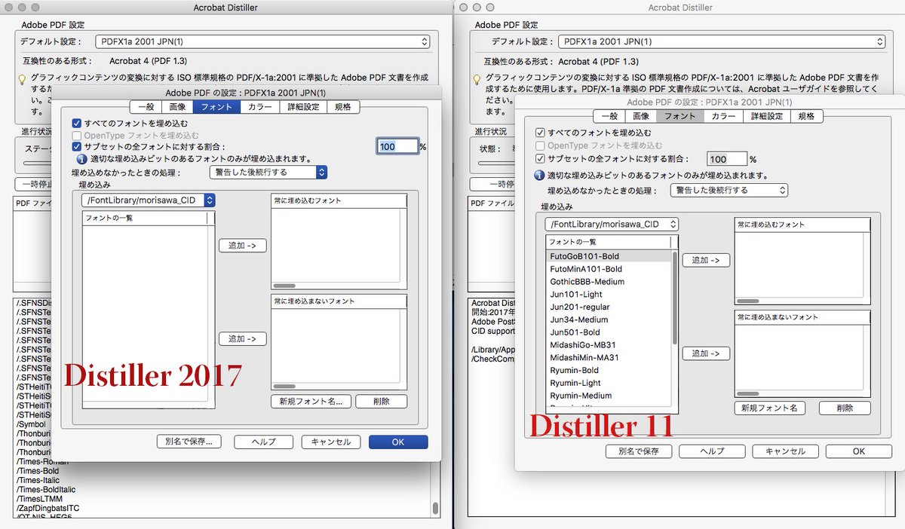Select MidashiGo-MB31 in font list

tap(609, 345)
